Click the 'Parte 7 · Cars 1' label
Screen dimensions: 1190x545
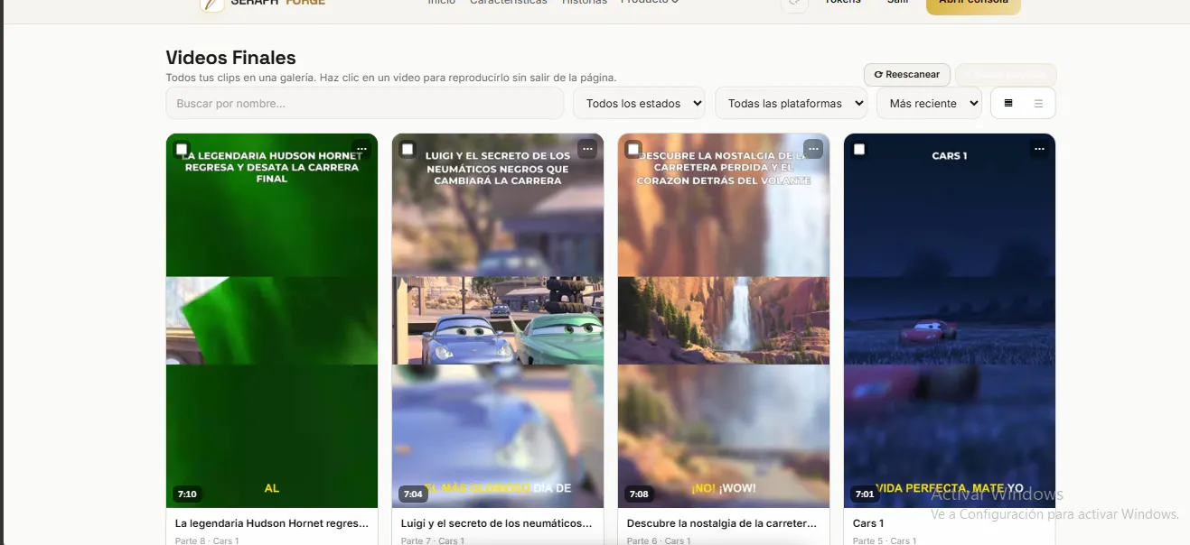pos(433,540)
